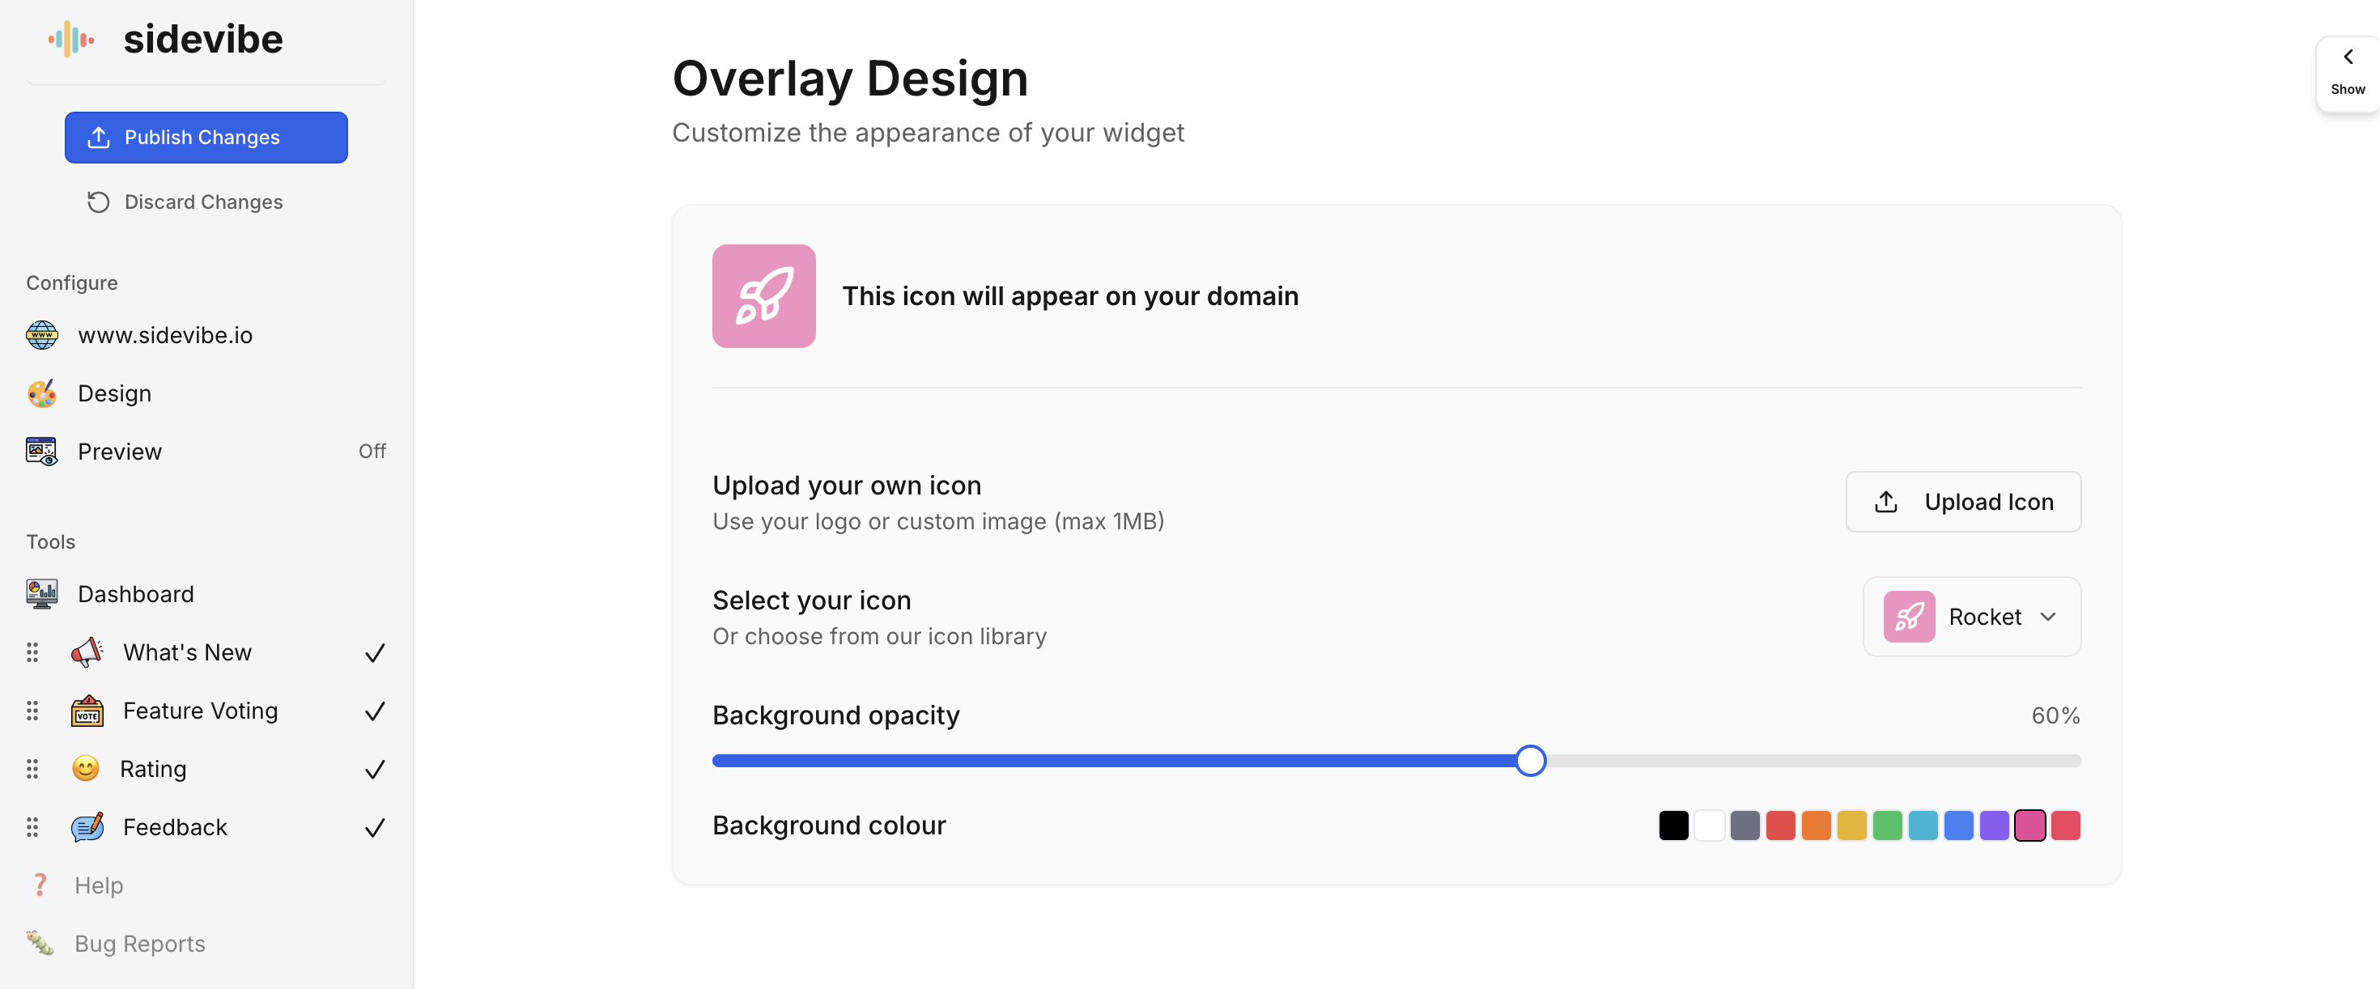Select the www.sidevibe.io globe icon
The image size is (2380, 989).
coord(40,334)
